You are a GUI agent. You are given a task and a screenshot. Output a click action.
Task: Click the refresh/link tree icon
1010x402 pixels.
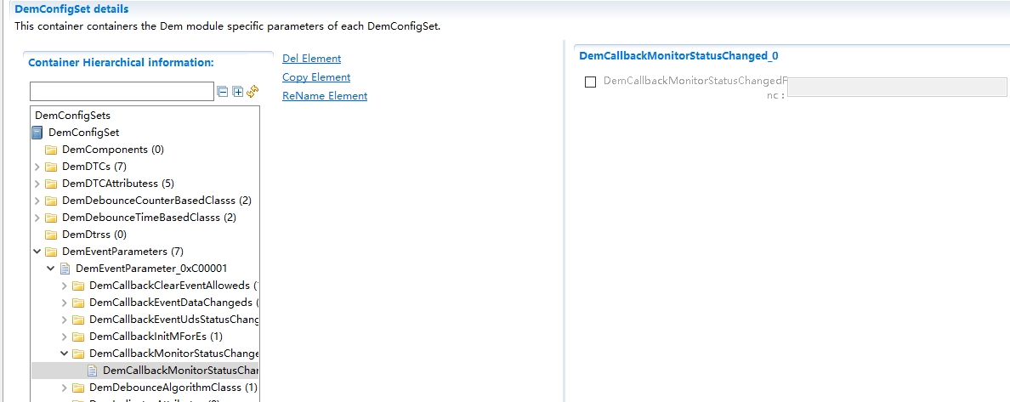pyautogui.click(x=252, y=92)
